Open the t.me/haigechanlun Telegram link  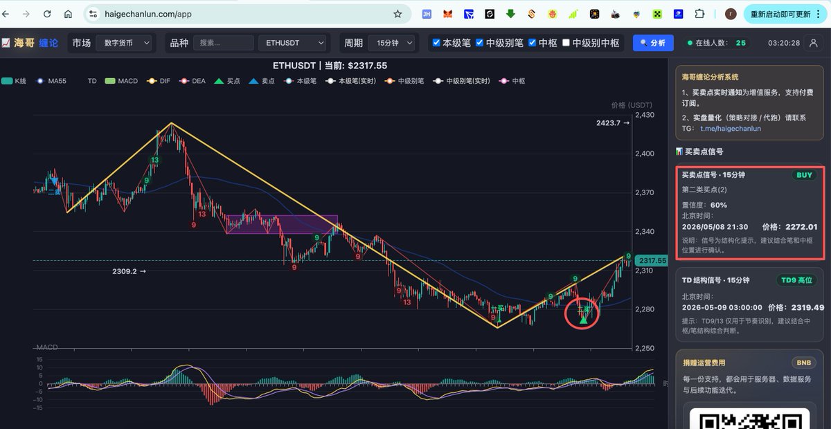click(x=731, y=129)
